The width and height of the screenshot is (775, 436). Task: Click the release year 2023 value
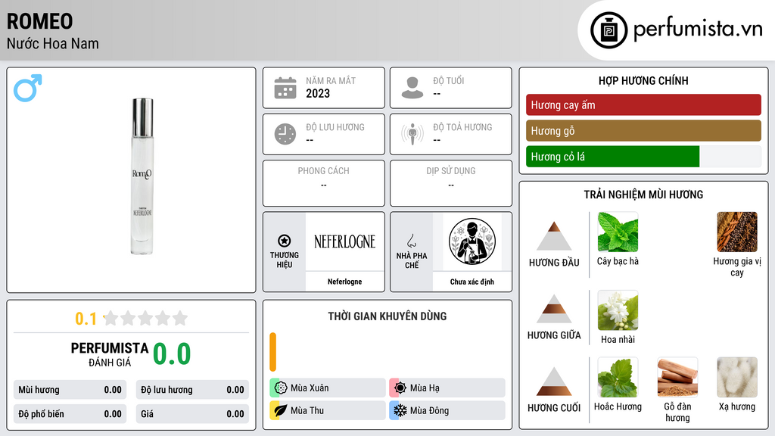[318, 93]
